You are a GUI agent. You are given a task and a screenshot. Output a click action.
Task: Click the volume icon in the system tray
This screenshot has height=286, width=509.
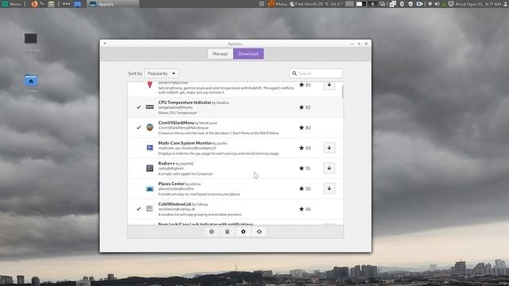(437, 4)
